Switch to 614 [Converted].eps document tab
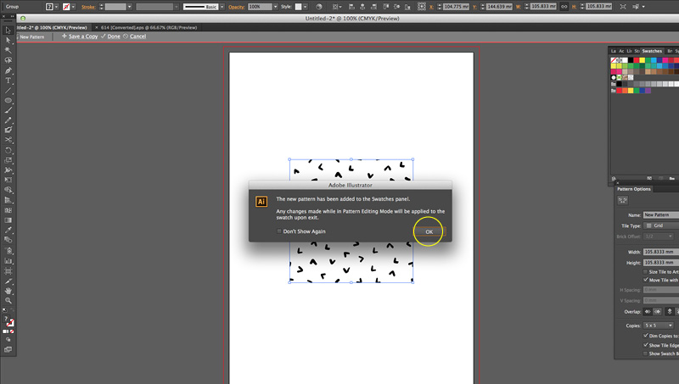Viewport: 679px width, 384px height. pyautogui.click(x=149, y=27)
